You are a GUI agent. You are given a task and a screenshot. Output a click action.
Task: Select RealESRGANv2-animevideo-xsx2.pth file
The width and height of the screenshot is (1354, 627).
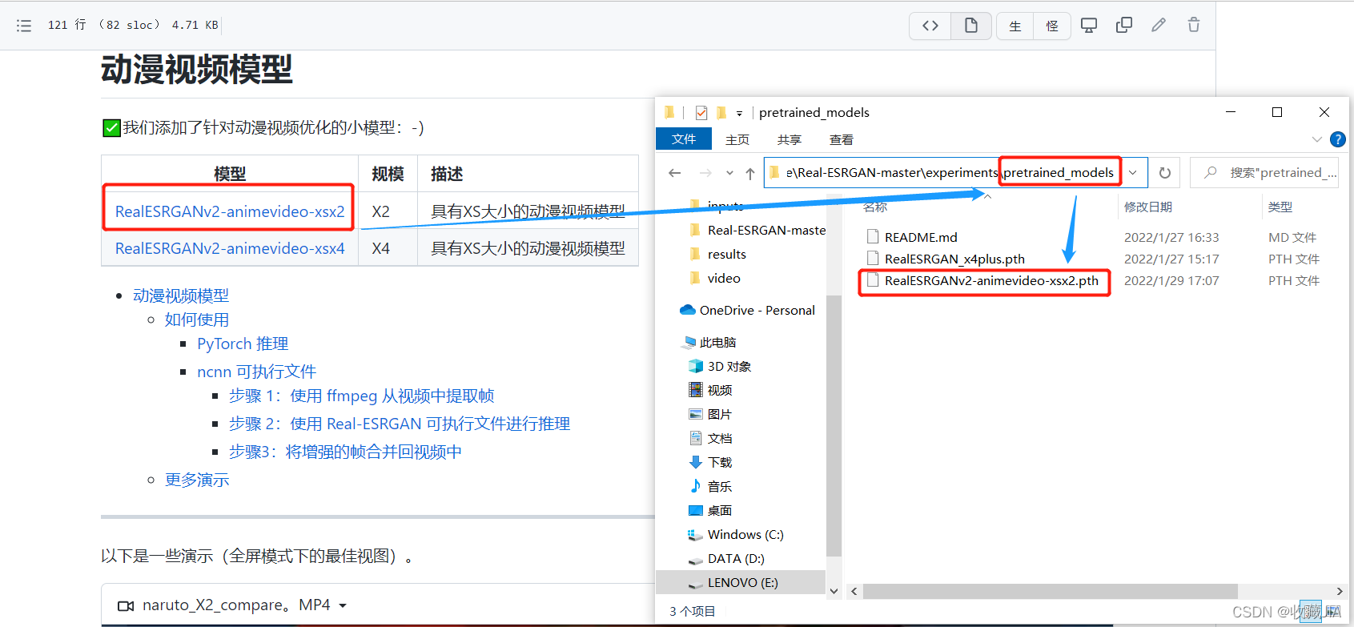point(991,281)
